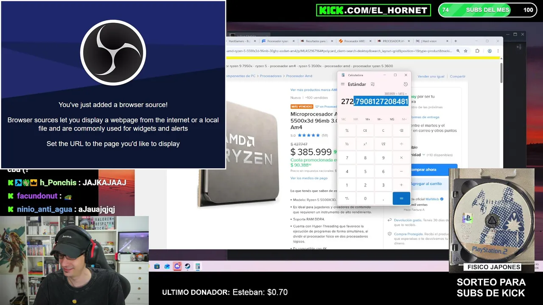This screenshot has width=543, height=305.
Task: Click the square root key
Action: [383, 144]
